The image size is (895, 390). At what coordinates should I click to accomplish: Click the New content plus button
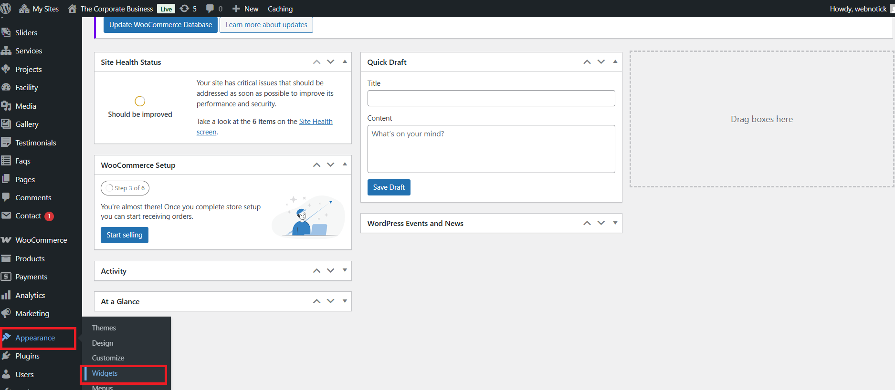[x=245, y=9]
